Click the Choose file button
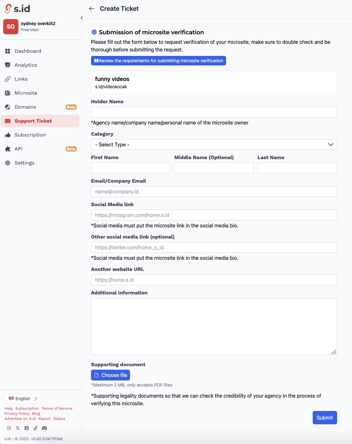The height and width of the screenshot is (444, 352). [110, 375]
